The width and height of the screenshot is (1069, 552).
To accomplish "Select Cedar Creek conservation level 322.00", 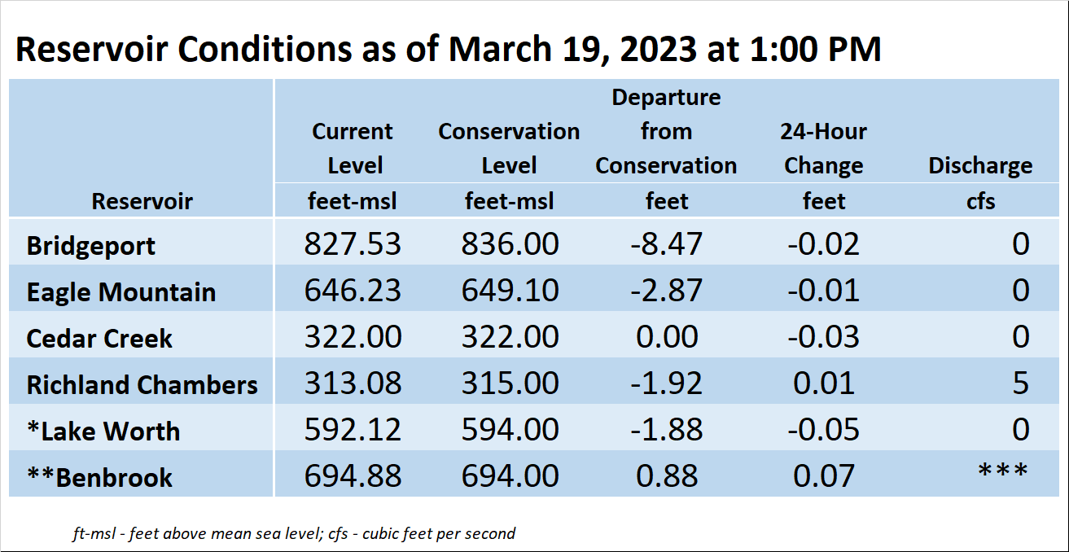I will click(x=510, y=336).
